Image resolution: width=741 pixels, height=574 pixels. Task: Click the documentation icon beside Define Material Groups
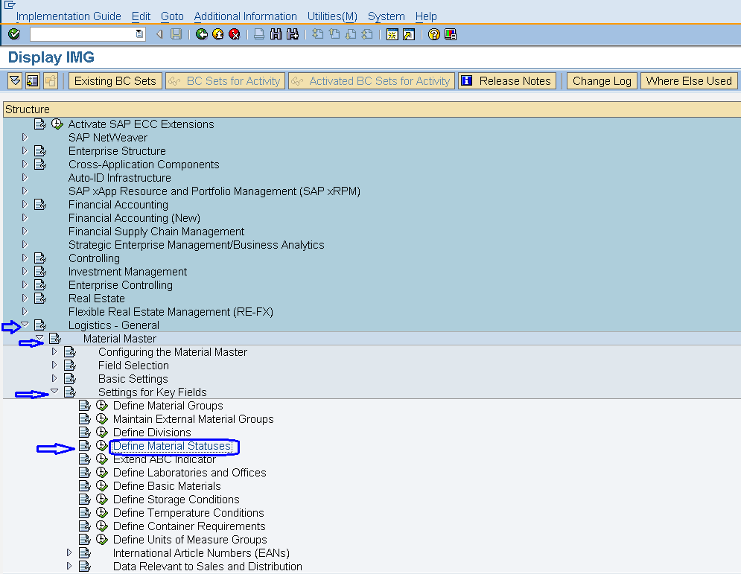84,405
